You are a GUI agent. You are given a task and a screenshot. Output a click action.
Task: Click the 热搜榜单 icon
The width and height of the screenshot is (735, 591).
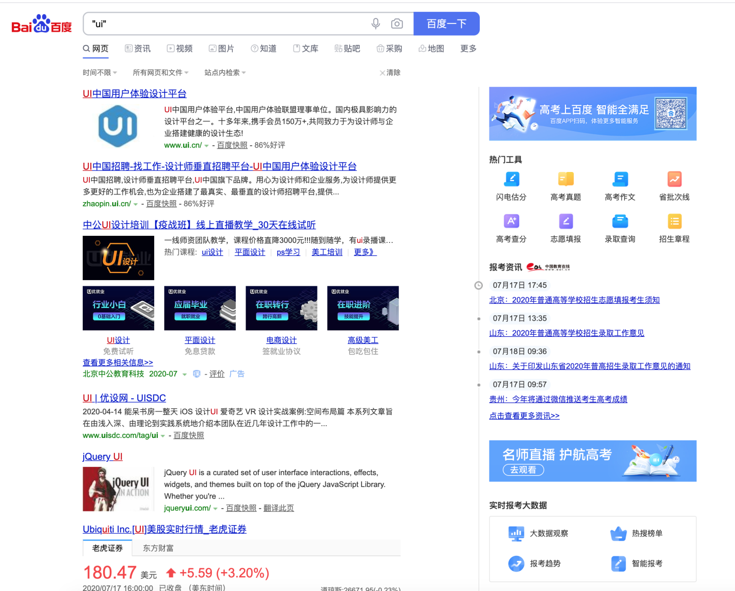click(618, 533)
